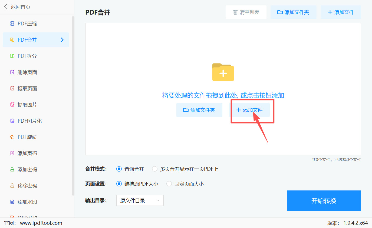Switch to the 提取页面 tab

tap(27, 88)
